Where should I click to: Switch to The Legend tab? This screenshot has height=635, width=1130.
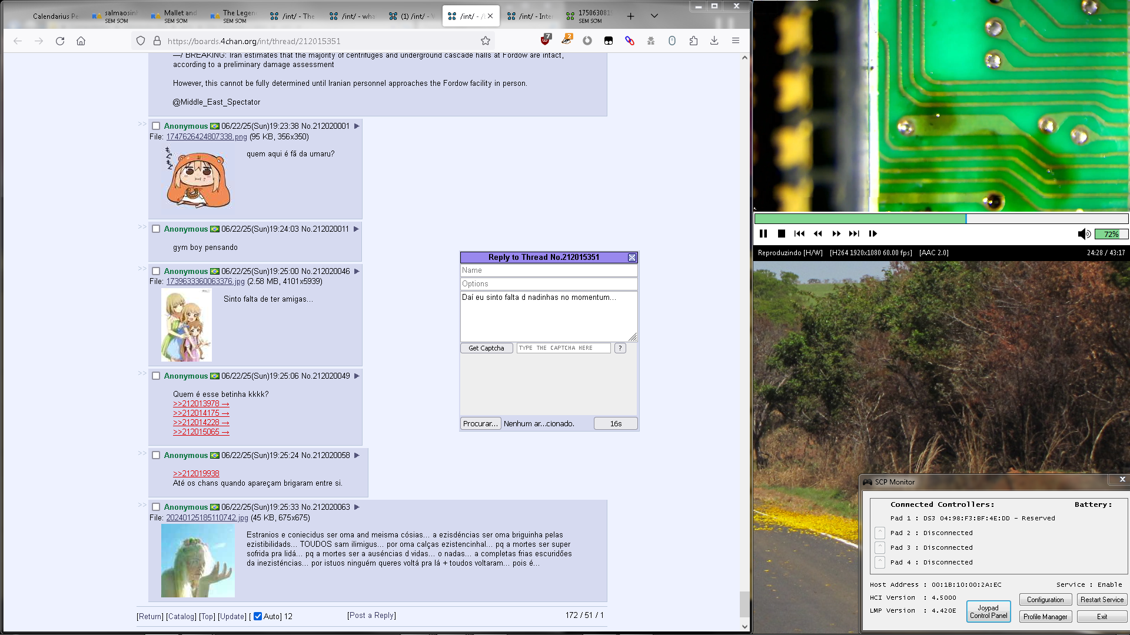tap(234, 16)
